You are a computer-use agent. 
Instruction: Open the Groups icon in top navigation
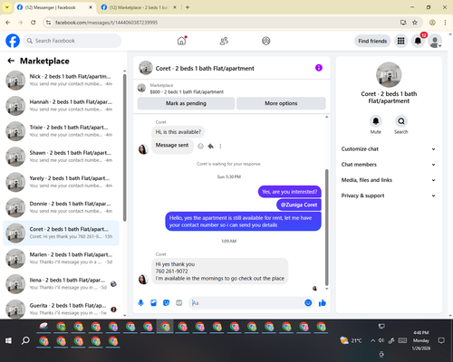pos(266,41)
